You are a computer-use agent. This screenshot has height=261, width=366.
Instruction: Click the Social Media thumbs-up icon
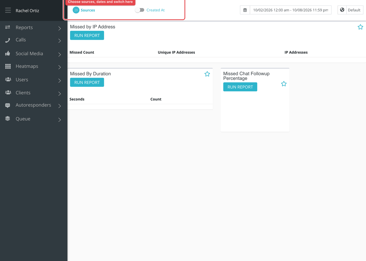[x=8, y=54]
